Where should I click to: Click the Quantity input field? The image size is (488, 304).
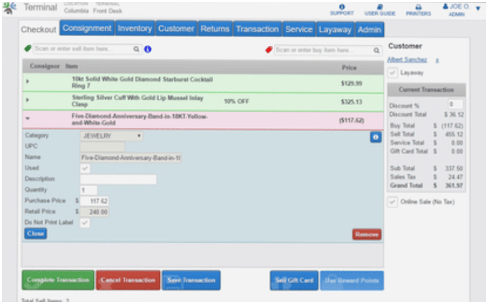point(88,190)
